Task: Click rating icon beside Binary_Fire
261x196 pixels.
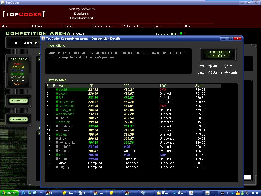Action: (57, 102)
